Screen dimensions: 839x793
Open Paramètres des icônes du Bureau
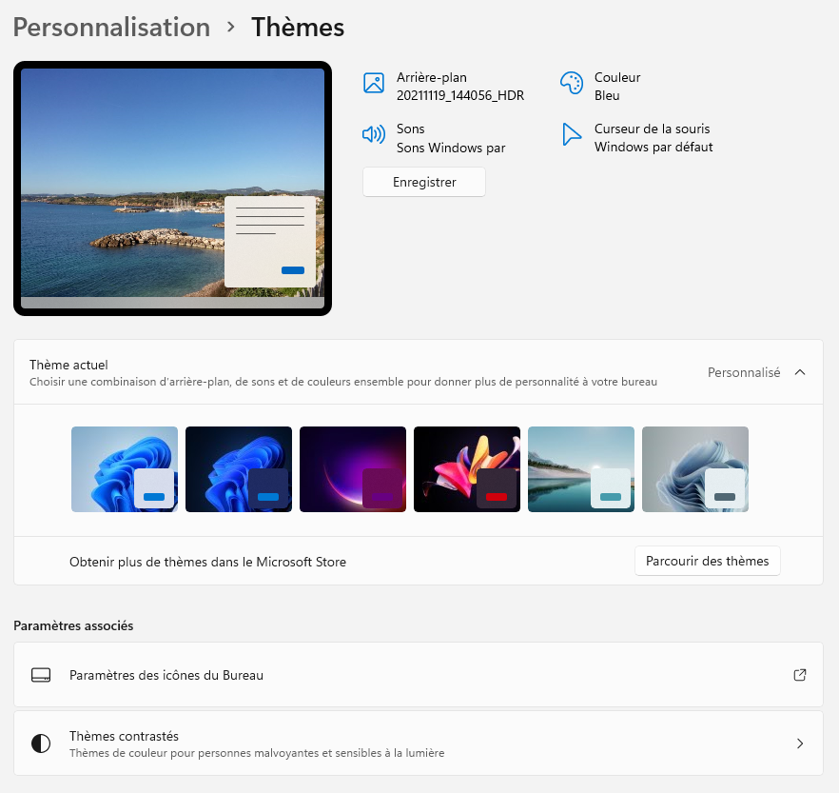coord(419,675)
